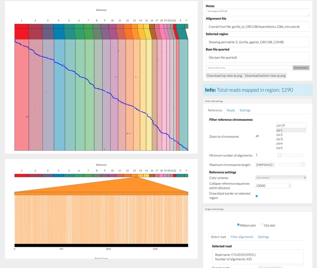
Task: Choose chr1 in the chromosome list
Action: tap(291, 130)
